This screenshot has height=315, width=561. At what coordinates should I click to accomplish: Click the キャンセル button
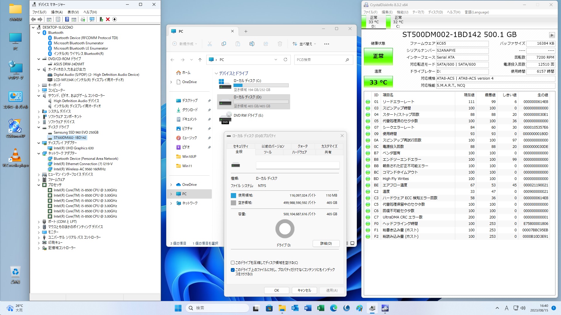[304, 290]
